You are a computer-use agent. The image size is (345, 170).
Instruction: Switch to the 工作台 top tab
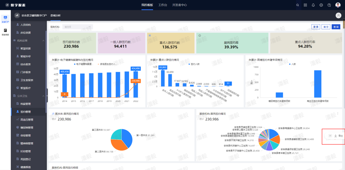coord(163,5)
